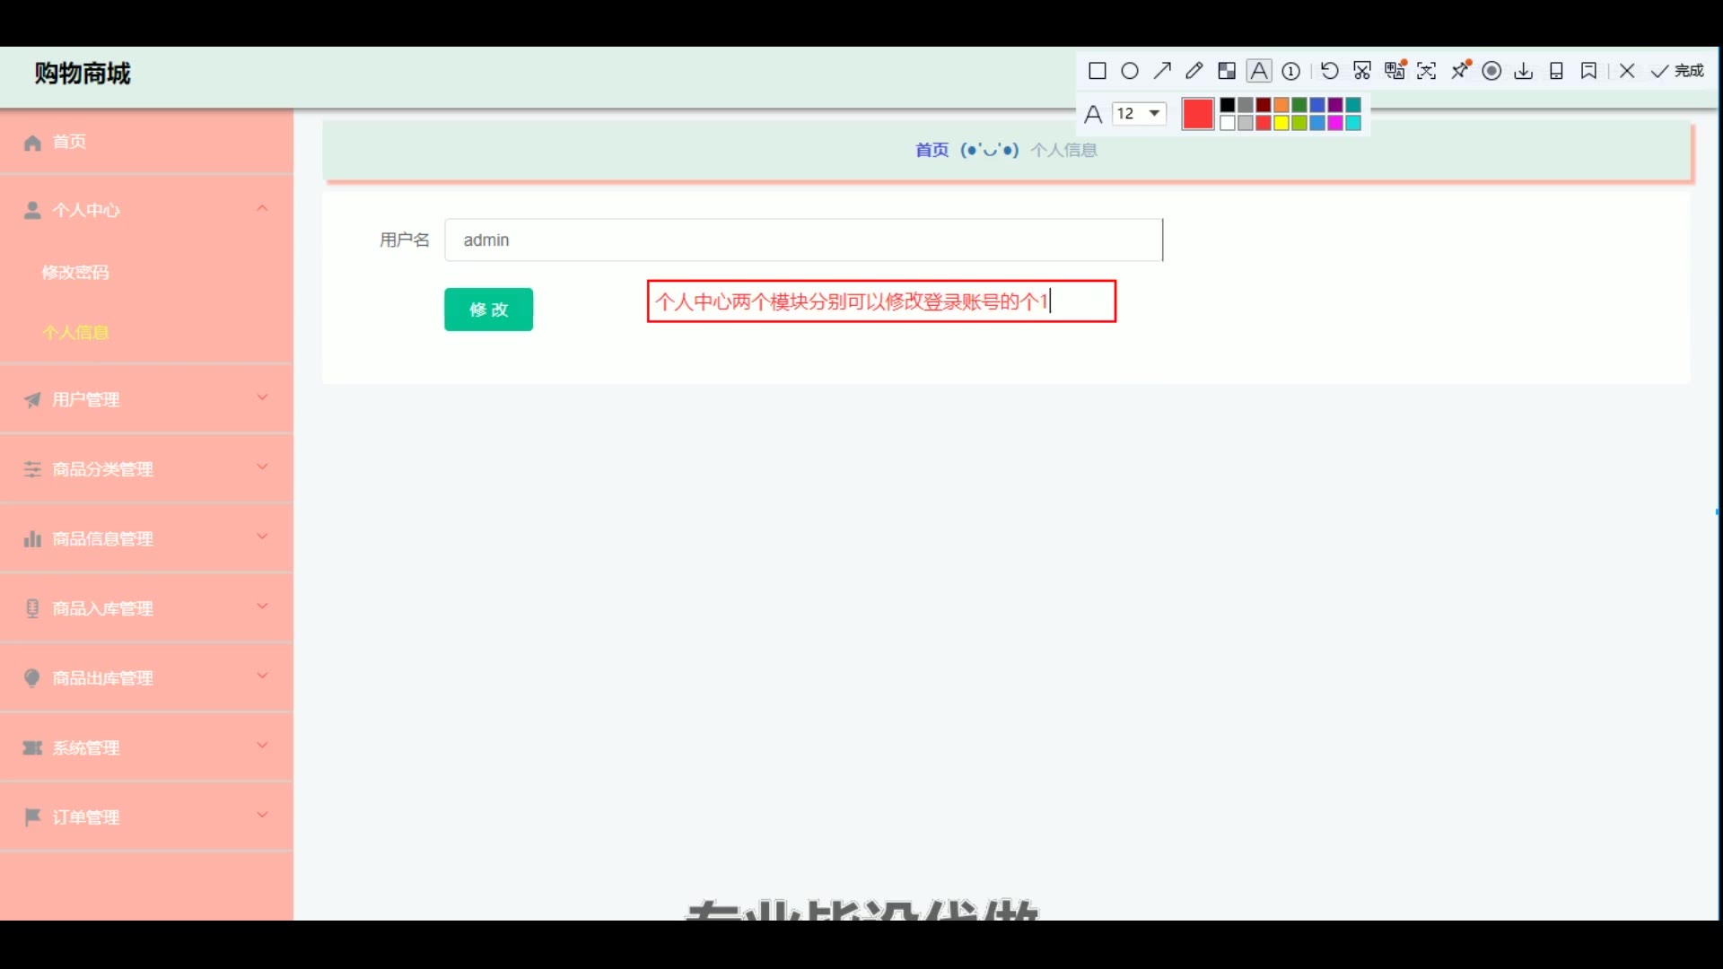
Task: Select the ellipse annotation tool
Action: tap(1130, 71)
